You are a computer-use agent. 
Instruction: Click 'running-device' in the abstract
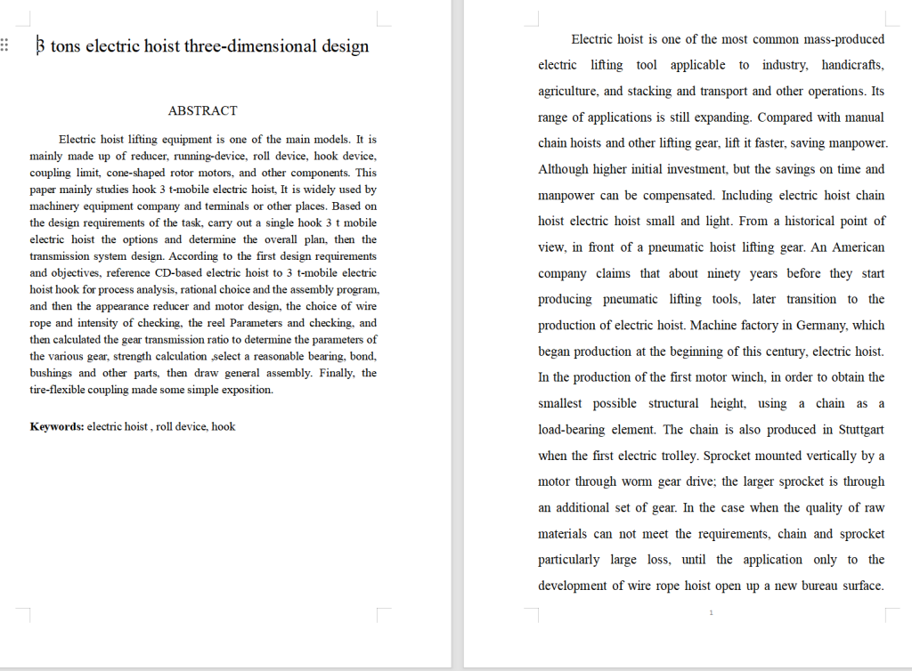(x=207, y=156)
